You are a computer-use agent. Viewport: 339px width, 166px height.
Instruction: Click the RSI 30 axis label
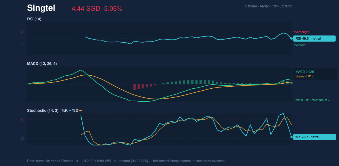[x=23, y=45]
